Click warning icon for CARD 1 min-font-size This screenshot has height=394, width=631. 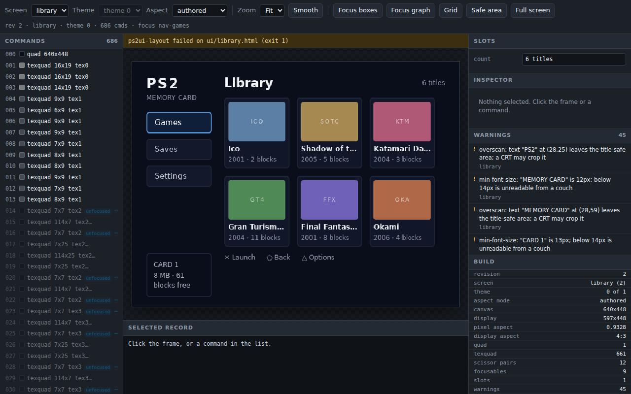point(474,240)
